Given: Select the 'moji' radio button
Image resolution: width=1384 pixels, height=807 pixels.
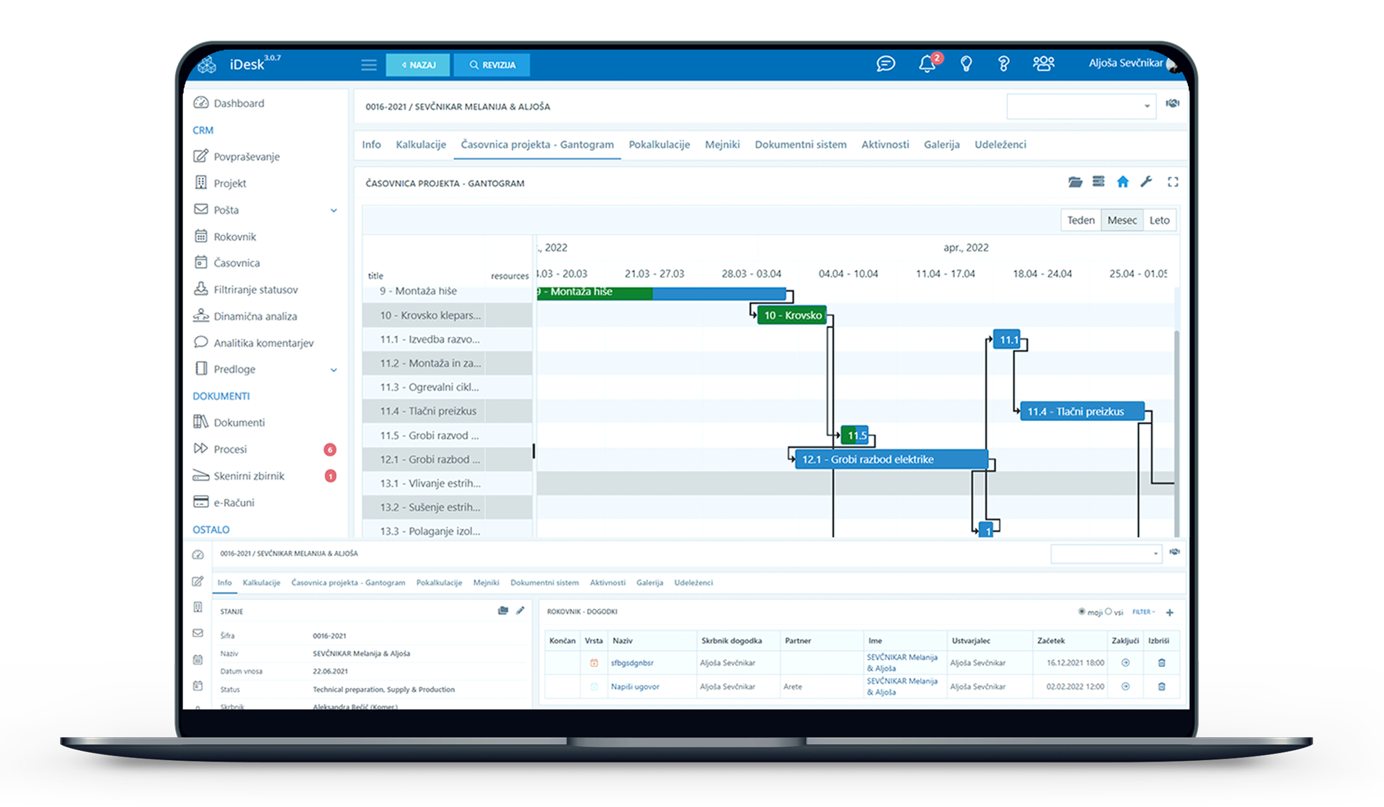Looking at the screenshot, I should [x=1081, y=612].
